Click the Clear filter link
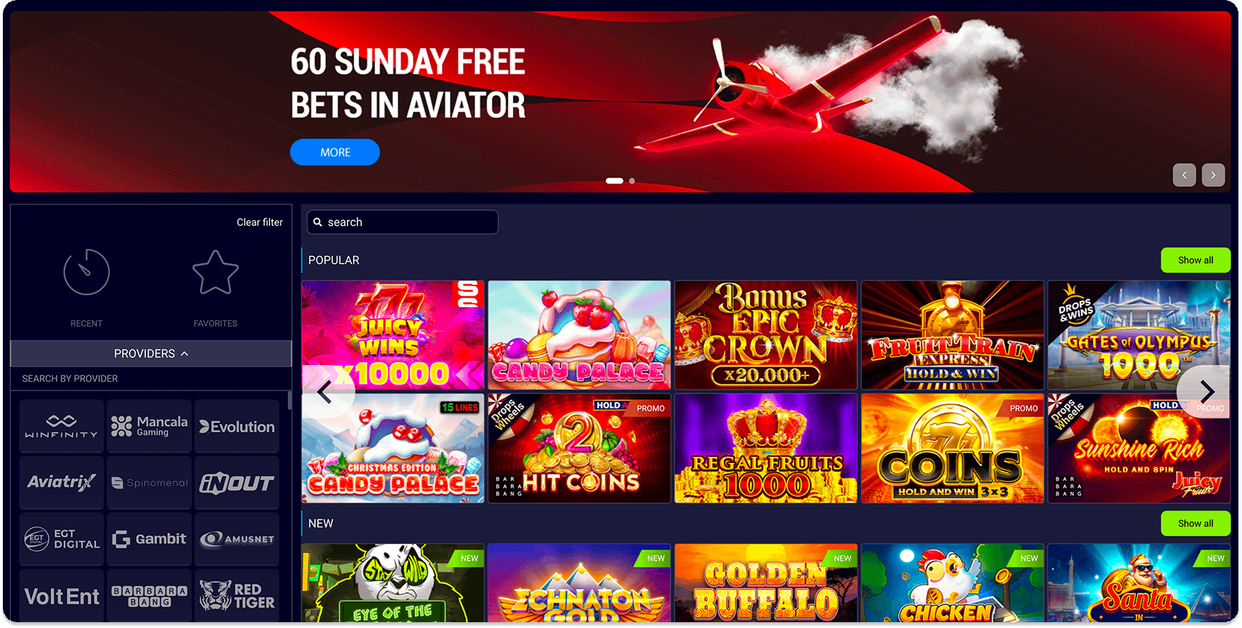The width and height of the screenshot is (1242, 628). pyautogui.click(x=259, y=222)
